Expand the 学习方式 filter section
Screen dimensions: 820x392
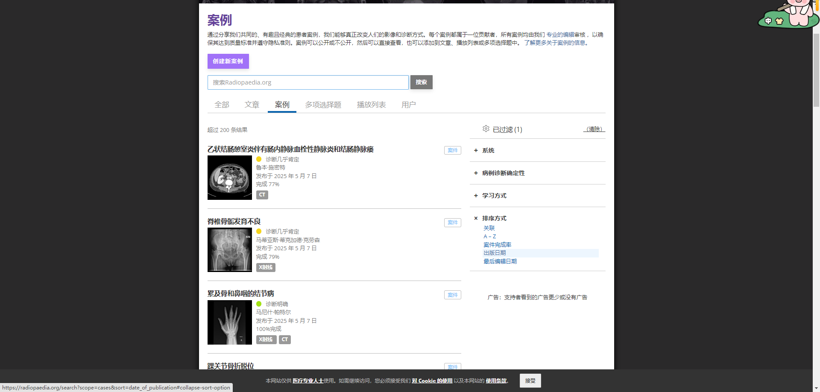coord(494,196)
